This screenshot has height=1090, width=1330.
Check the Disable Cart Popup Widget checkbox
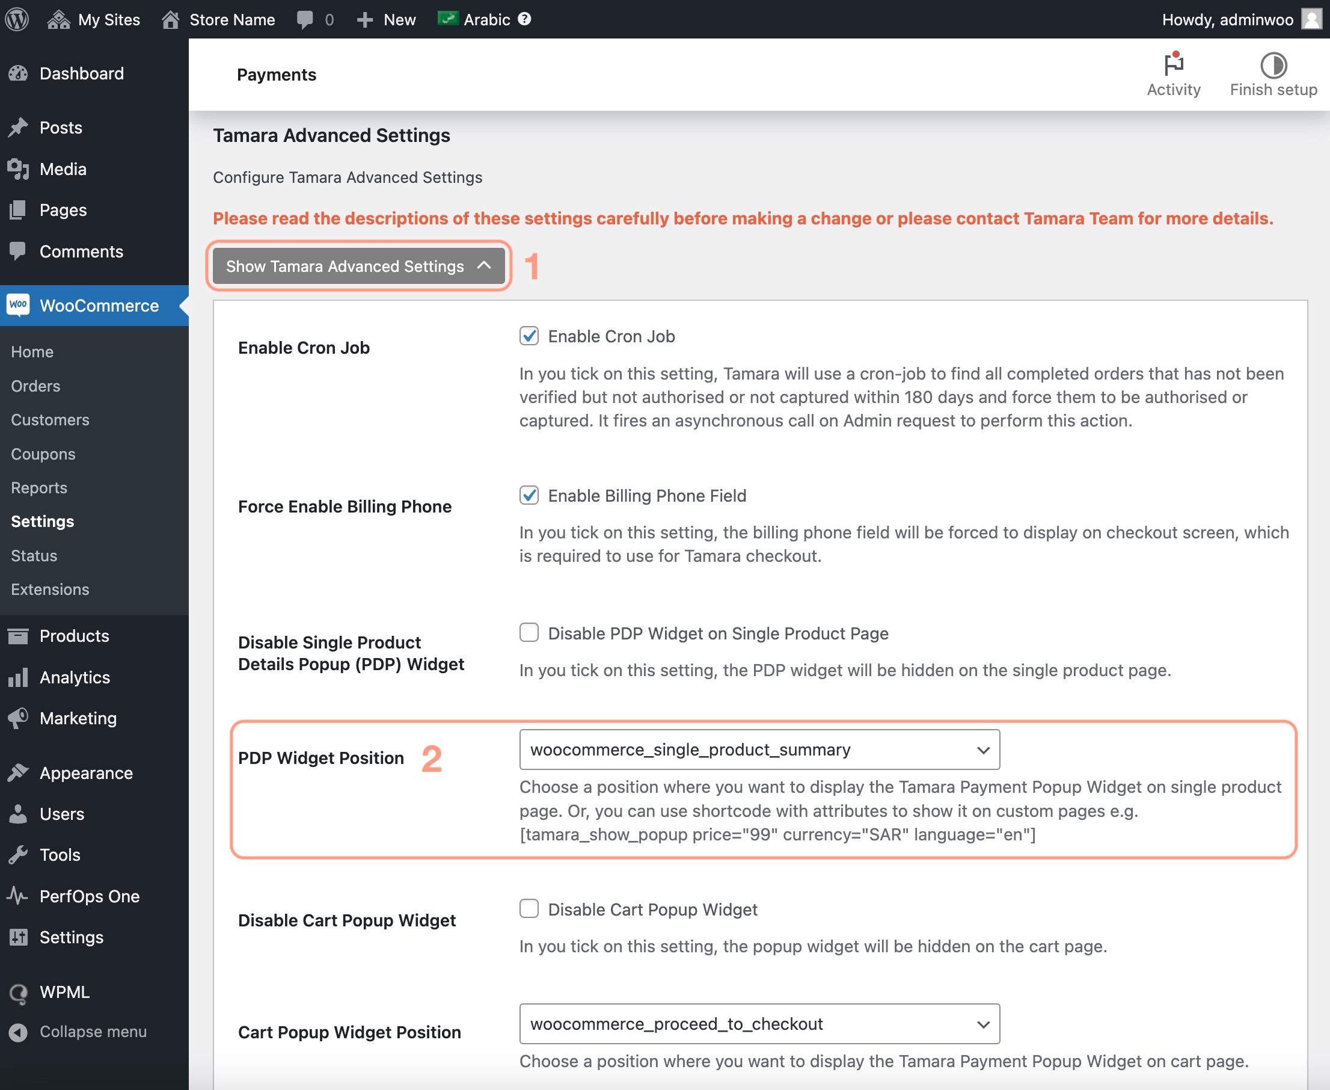529,909
